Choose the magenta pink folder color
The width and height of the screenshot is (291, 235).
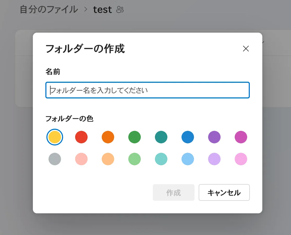(241, 137)
